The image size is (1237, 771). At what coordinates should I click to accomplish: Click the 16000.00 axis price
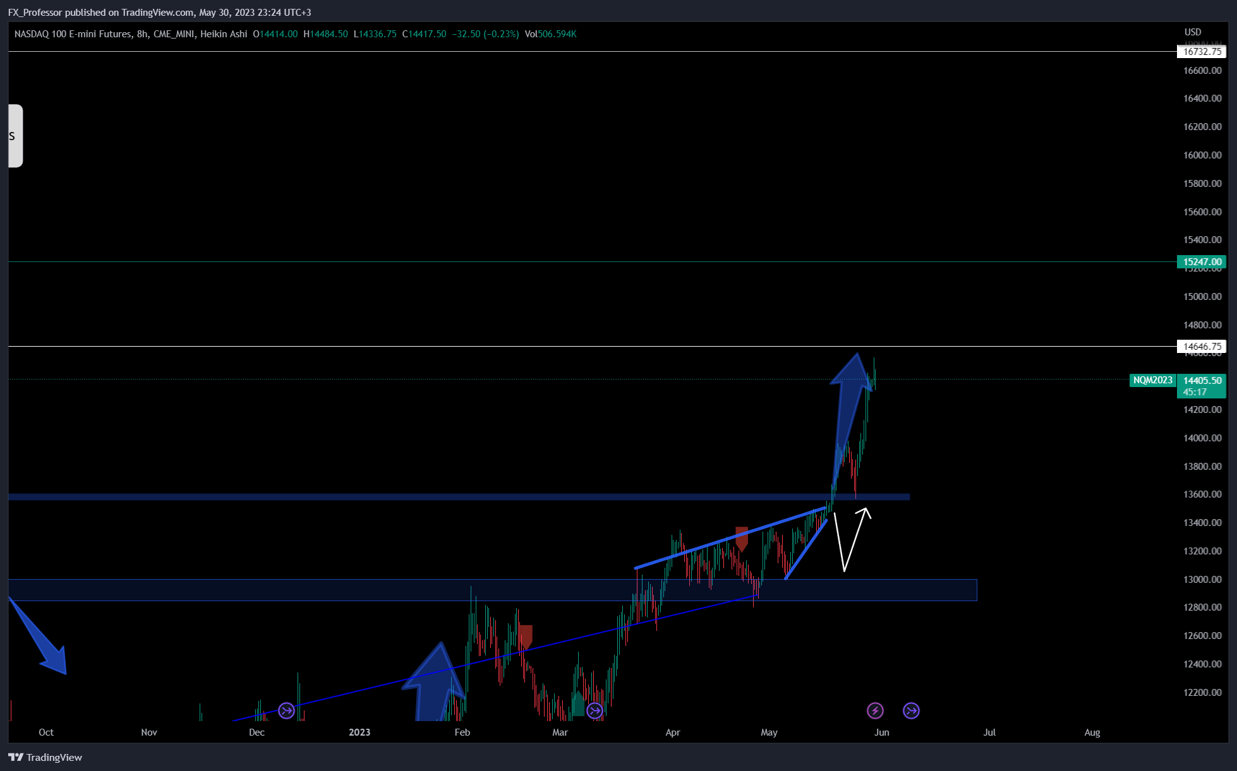1202,155
